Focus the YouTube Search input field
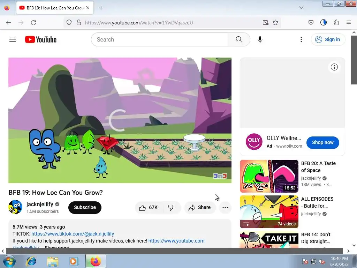Viewport: 357px width, 268px height. point(160,39)
